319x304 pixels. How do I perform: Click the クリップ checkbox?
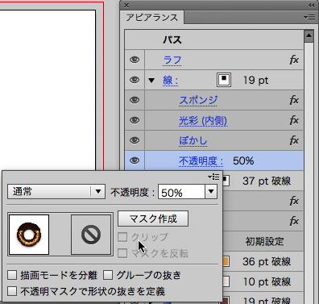pyautogui.click(x=122, y=237)
